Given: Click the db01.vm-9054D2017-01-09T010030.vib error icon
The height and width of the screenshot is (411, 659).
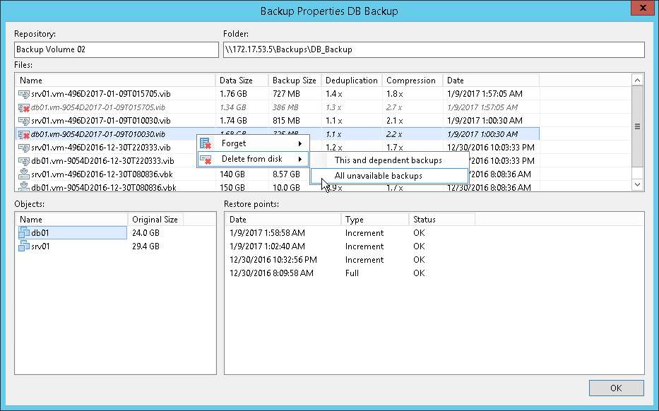Looking at the screenshot, I should [23, 134].
